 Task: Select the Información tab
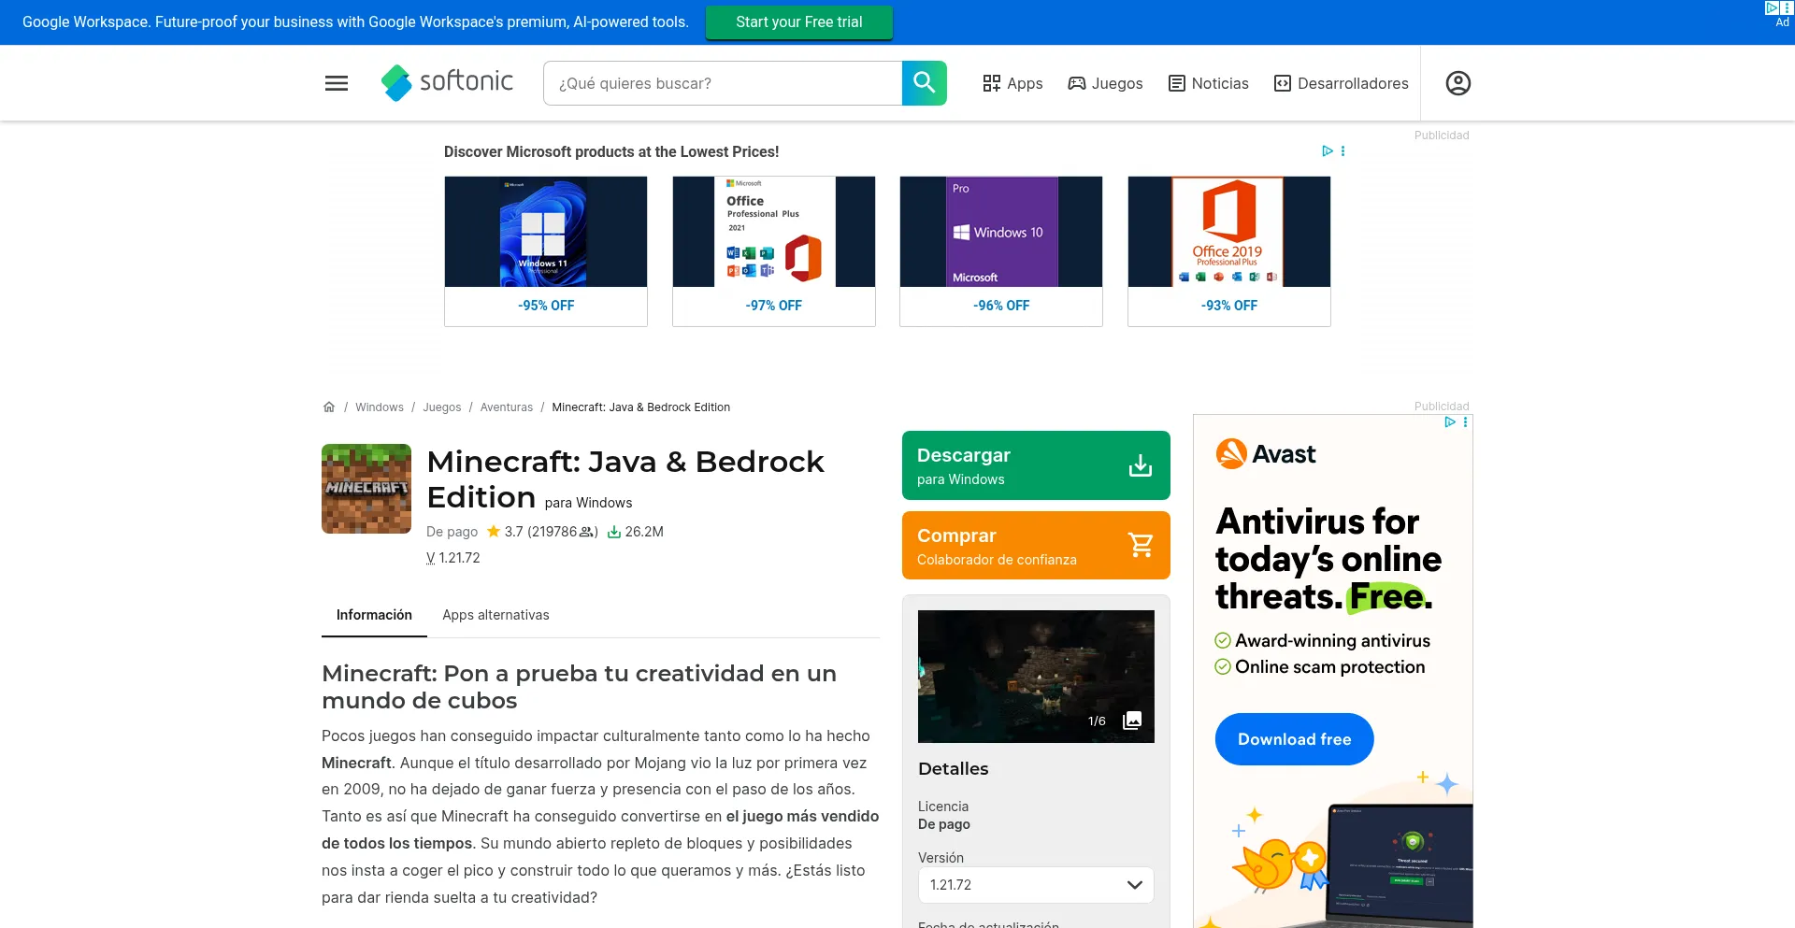[x=374, y=615]
